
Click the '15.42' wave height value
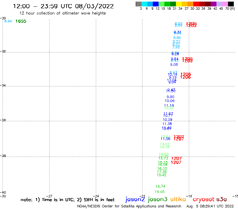tap(161, 175)
